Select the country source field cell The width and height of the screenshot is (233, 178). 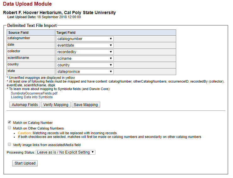pos(31,65)
